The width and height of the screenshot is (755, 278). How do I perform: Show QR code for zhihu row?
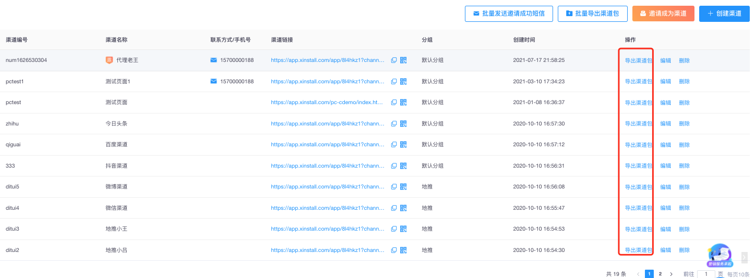[403, 123]
